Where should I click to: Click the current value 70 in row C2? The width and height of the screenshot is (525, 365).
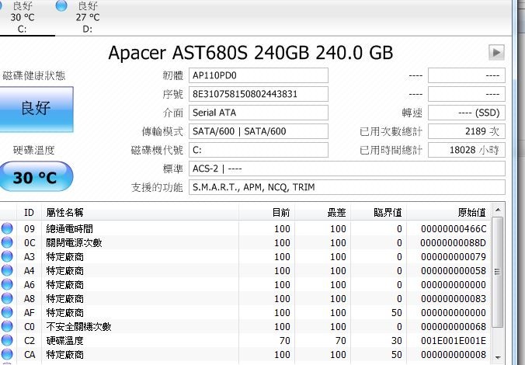coord(284,341)
